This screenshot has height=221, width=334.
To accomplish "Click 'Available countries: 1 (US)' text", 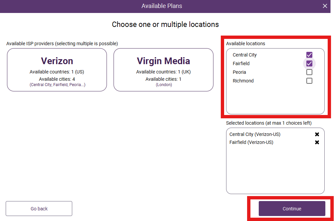I will 57,72.
